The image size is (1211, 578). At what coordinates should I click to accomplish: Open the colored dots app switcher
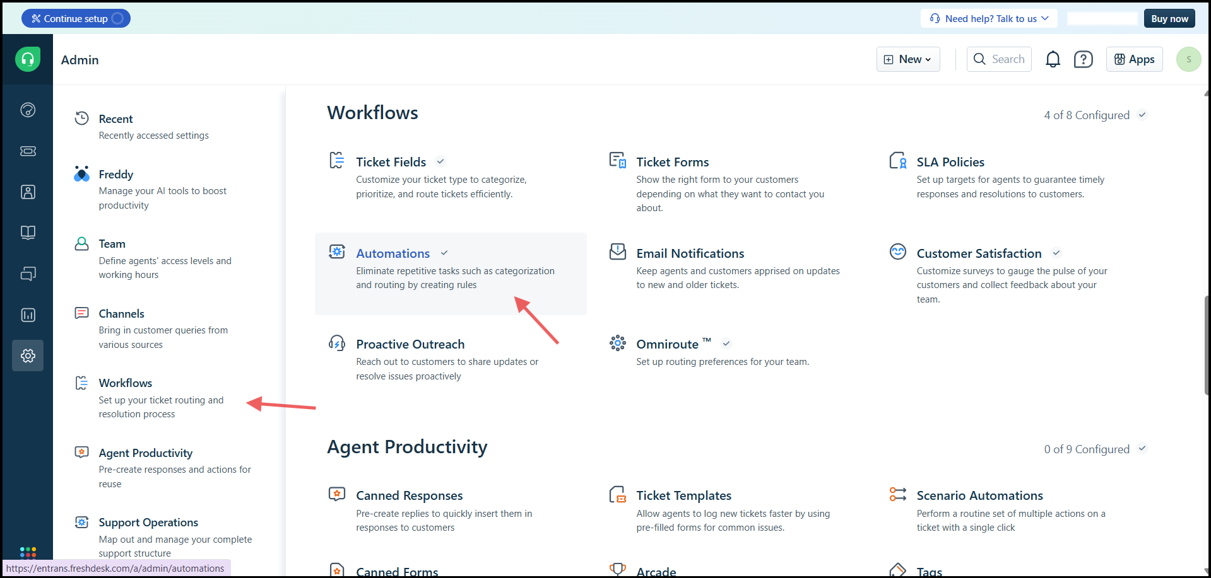click(x=28, y=552)
